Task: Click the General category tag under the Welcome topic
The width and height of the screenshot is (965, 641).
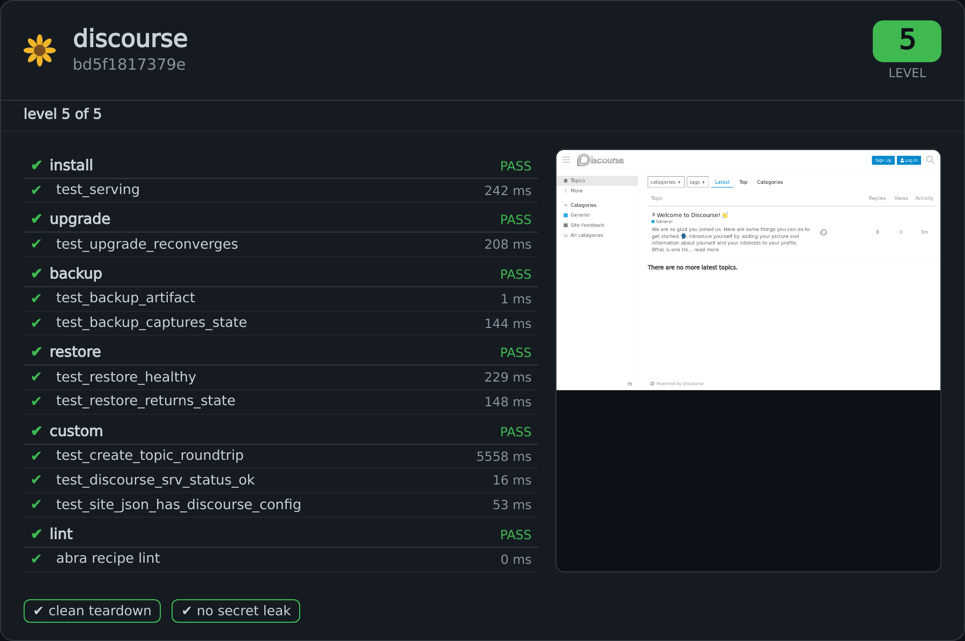Action: pyautogui.click(x=662, y=221)
